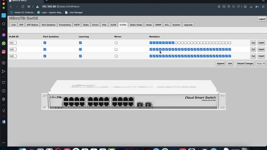Go to the Forwarding tab
The image size is (267, 150).
(65, 25)
